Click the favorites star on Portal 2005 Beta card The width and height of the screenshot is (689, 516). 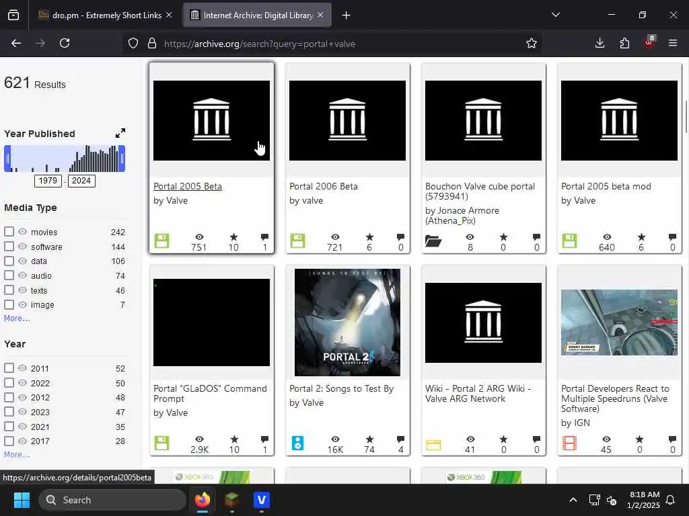(233, 237)
